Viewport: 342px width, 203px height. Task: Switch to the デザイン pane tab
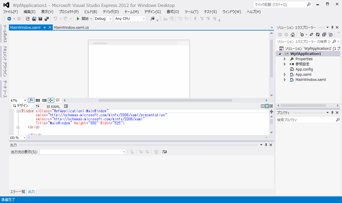20,106
